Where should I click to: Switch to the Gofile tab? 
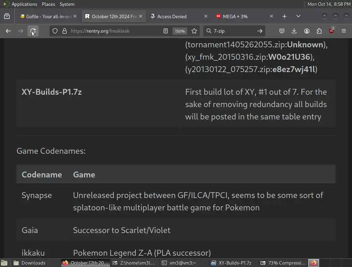(48, 16)
